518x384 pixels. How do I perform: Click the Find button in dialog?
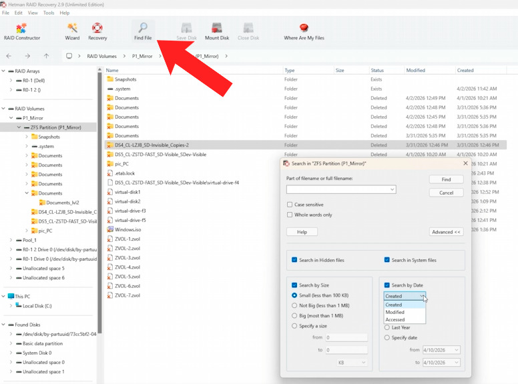(447, 179)
